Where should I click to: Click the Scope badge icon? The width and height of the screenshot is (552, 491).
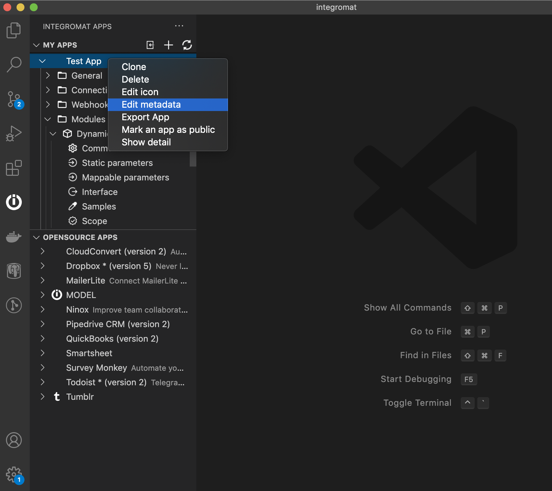(x=73, y=221)
